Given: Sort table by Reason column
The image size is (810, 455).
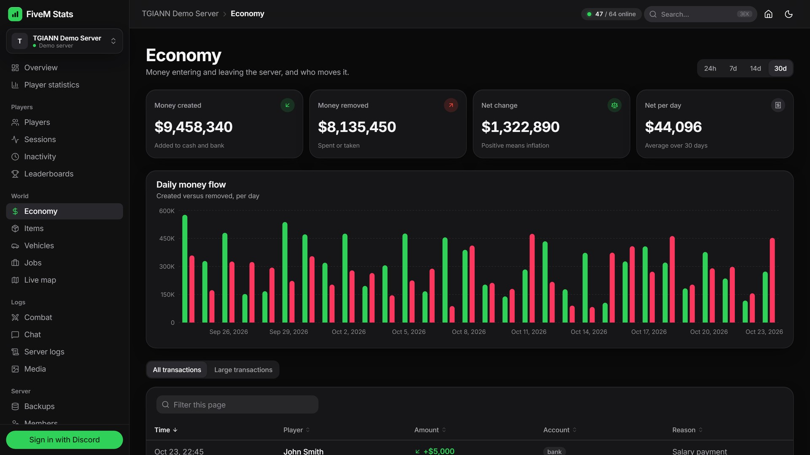Looking at the screenshot, I should pos(687,430).
